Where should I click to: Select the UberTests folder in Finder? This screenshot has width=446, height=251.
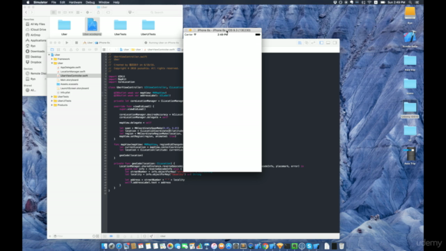pyautogui.click(x=121, y=28)
